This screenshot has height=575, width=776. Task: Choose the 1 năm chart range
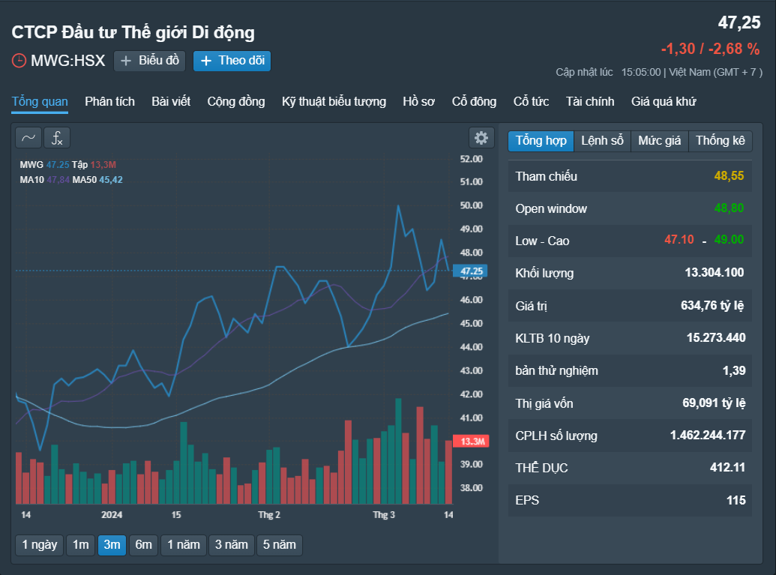[184, 545]
